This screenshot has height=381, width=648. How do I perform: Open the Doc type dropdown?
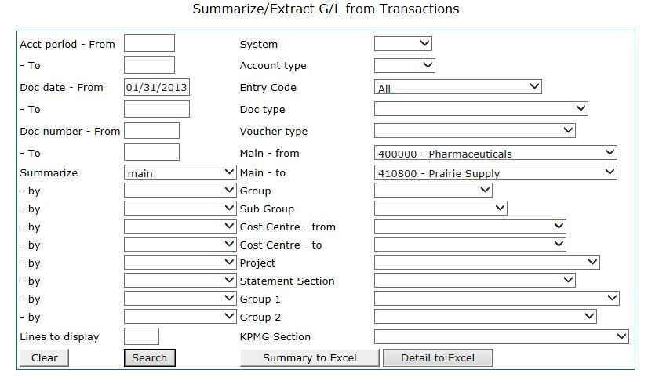pos(481,109)
